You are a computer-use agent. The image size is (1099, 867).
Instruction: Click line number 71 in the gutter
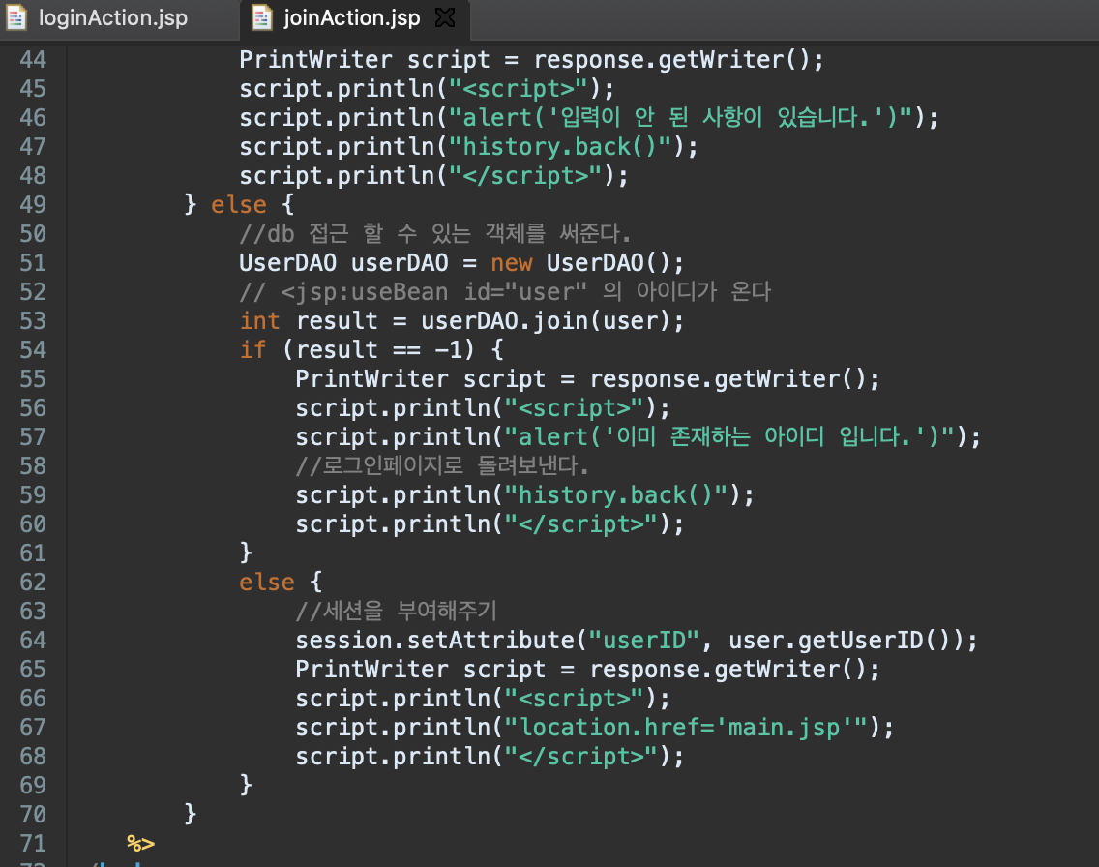[x=33, y=843]
